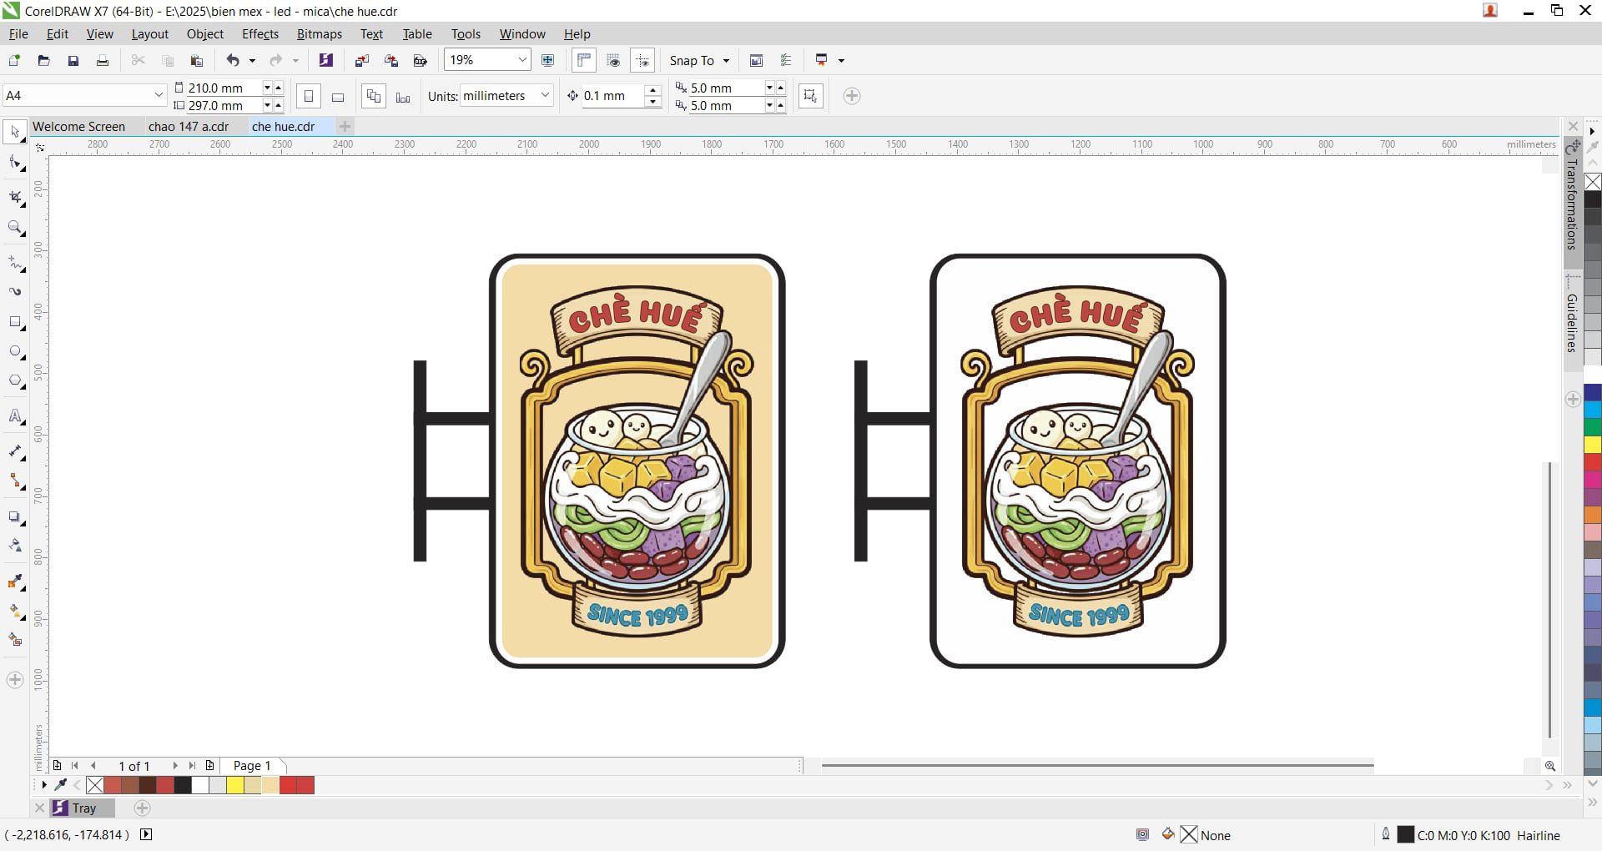Click the Import icon in toolbar
1602x851 pixels.
[362, 60]
